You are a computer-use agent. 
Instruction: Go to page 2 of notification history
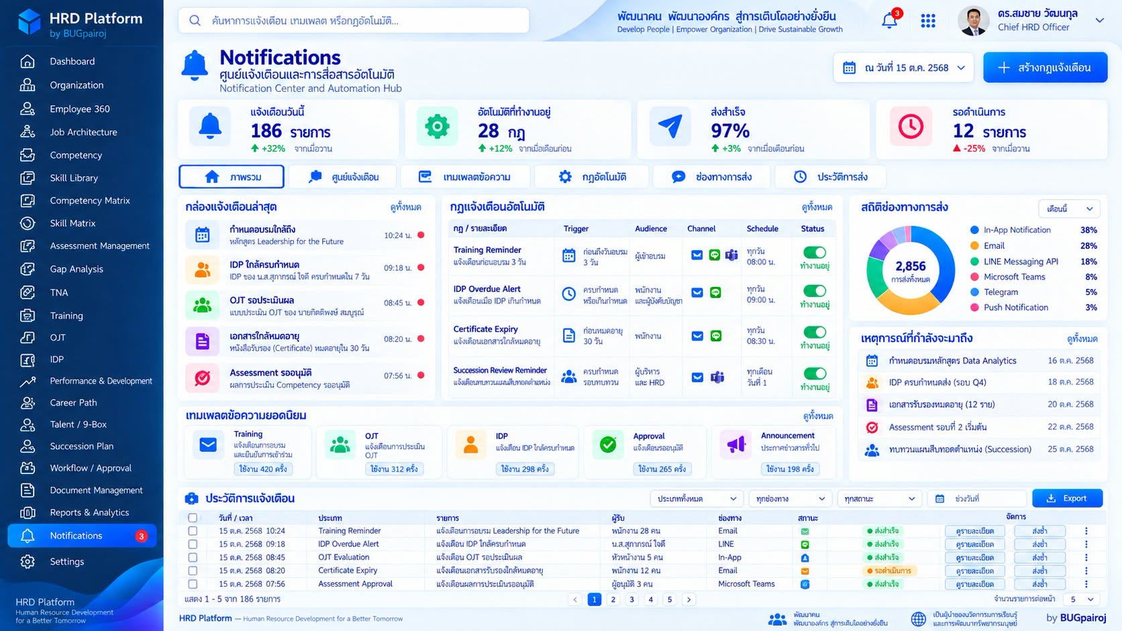[613, 600]
